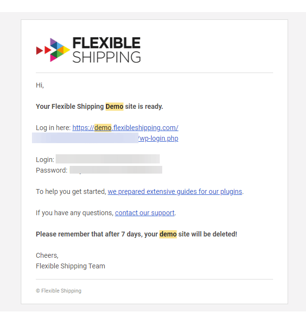Image resolution: width=306 pixels, height=324 pixels.
Task: Click the blurred Login value field
Action: [x=107, y=159]
